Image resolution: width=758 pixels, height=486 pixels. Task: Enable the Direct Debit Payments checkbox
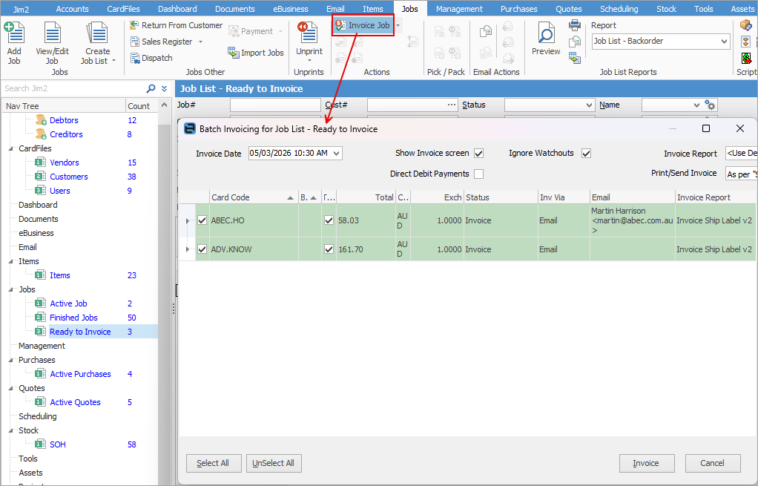tap(478, 174)
